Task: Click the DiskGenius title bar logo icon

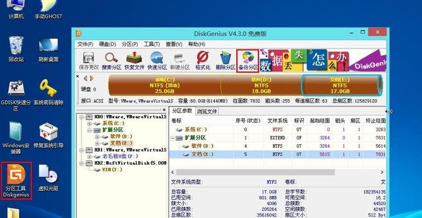Action: (x=79, y=34)
